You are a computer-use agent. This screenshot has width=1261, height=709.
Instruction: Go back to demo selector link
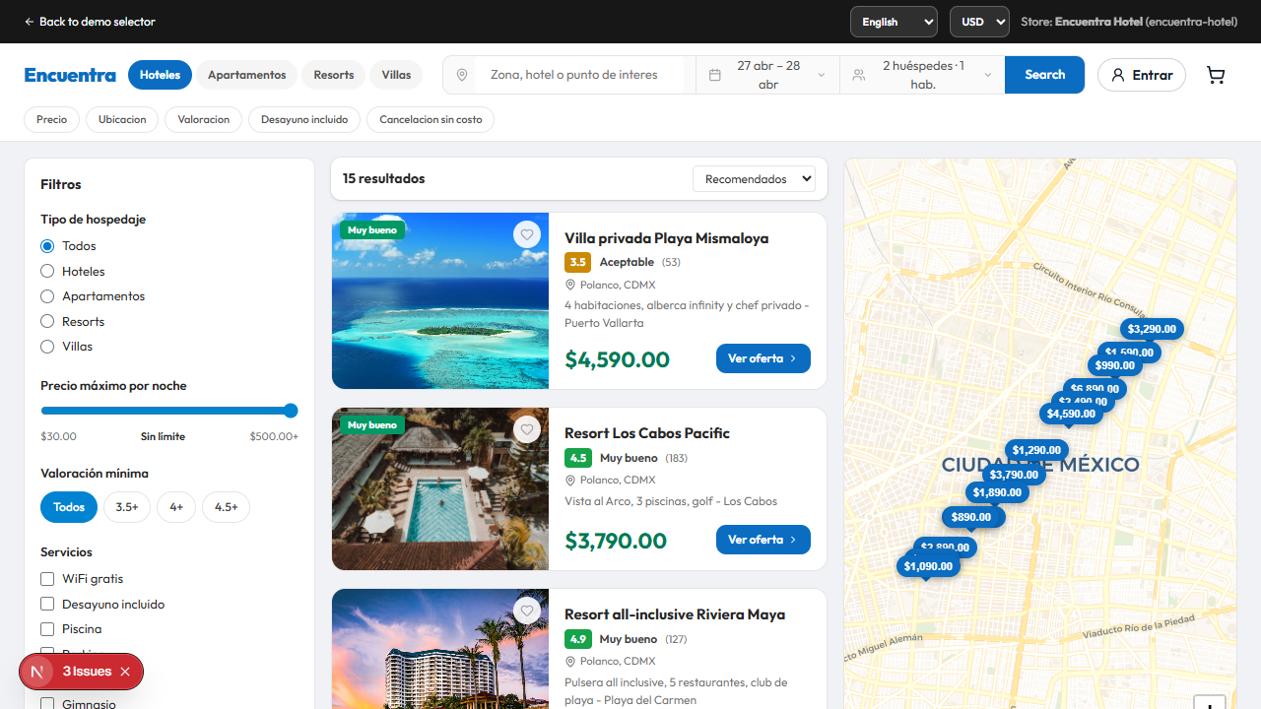[x=90, y=22]
